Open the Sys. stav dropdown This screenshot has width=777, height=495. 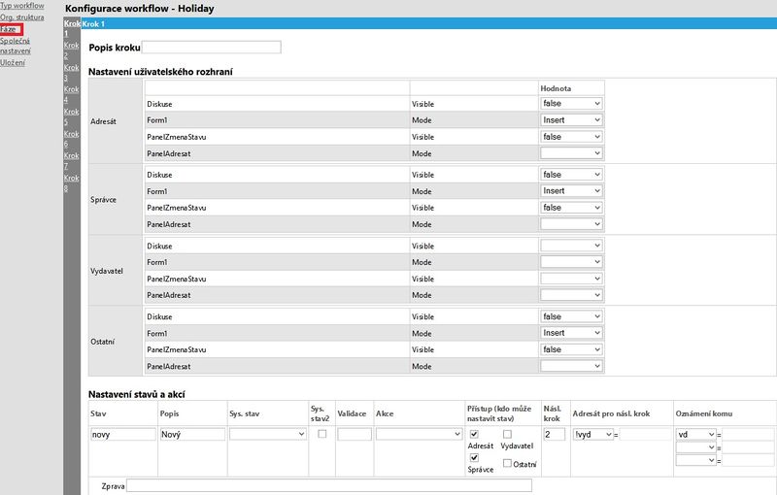tap(268, 434)
